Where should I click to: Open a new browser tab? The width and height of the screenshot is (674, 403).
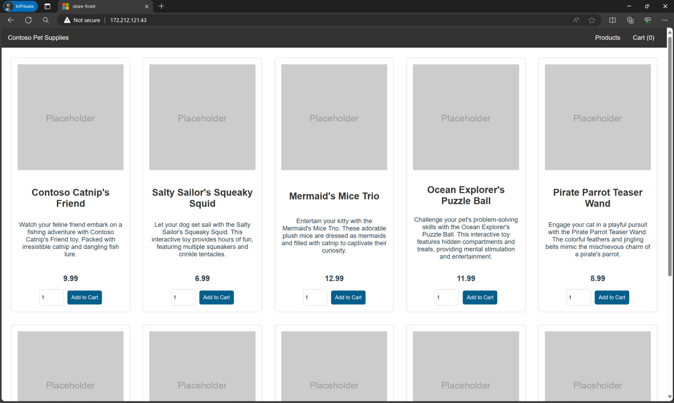pos(161,6)
